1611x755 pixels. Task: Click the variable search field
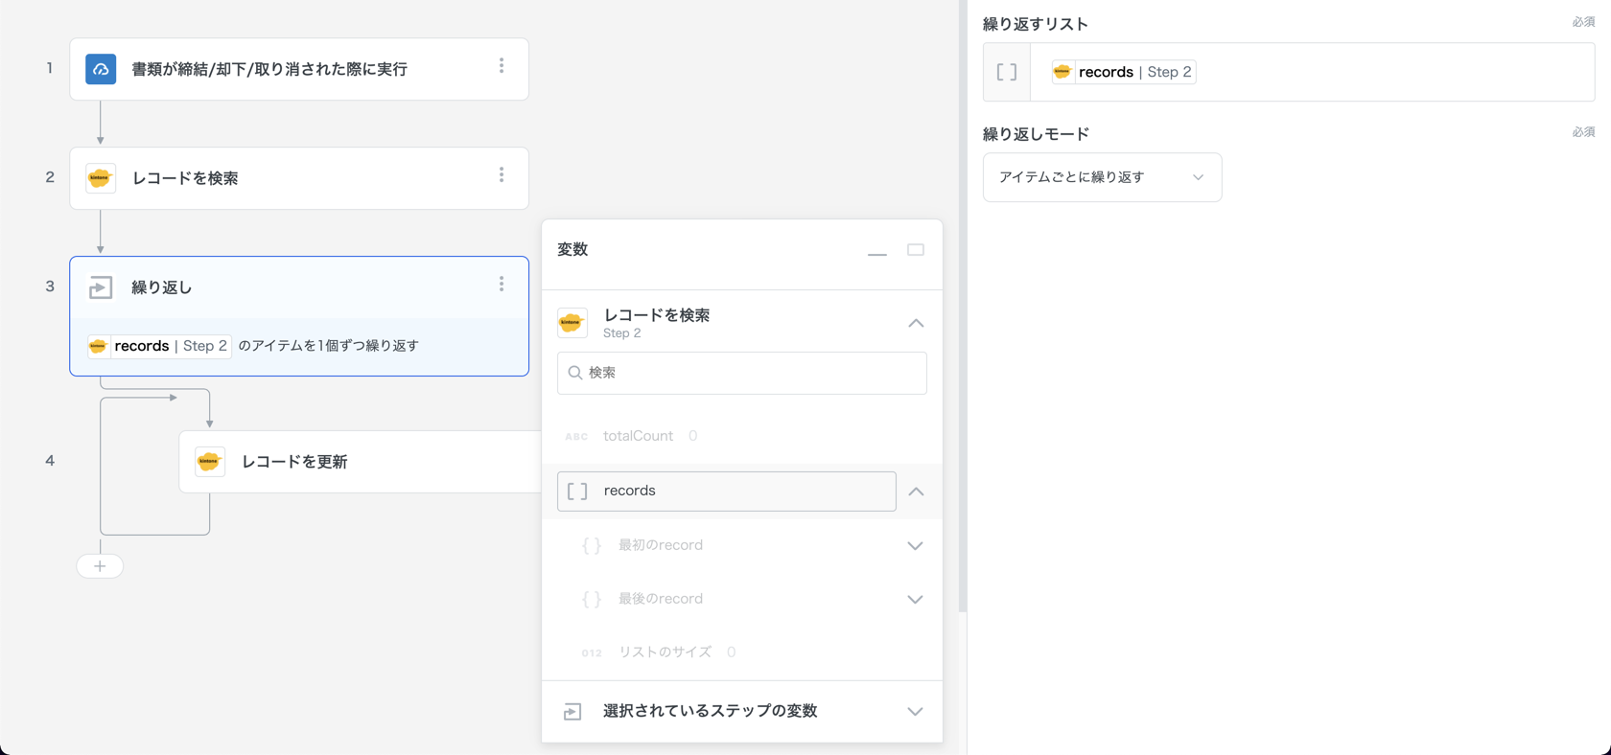click(741, 373)
